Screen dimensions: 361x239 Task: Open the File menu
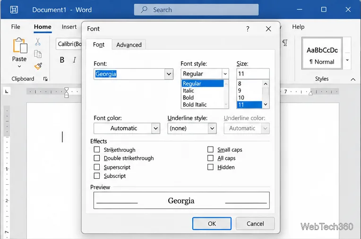point(16,27)
